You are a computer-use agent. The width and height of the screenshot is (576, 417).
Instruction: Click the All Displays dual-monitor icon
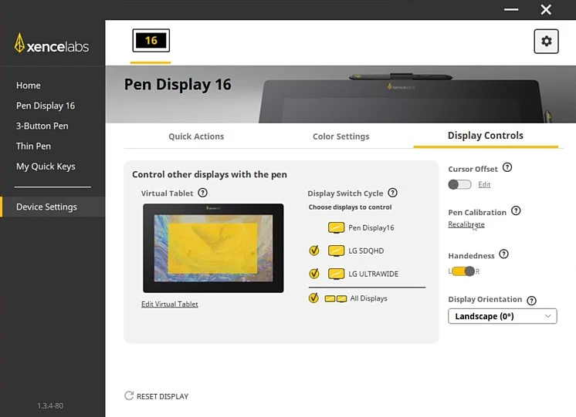[x=336, y=298]
